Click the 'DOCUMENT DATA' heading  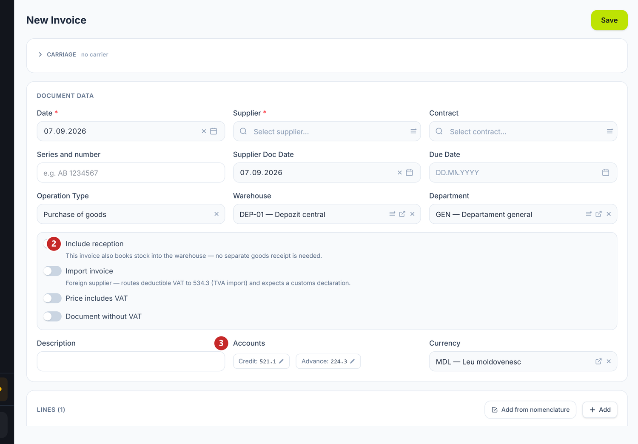[x=65, y=96]
